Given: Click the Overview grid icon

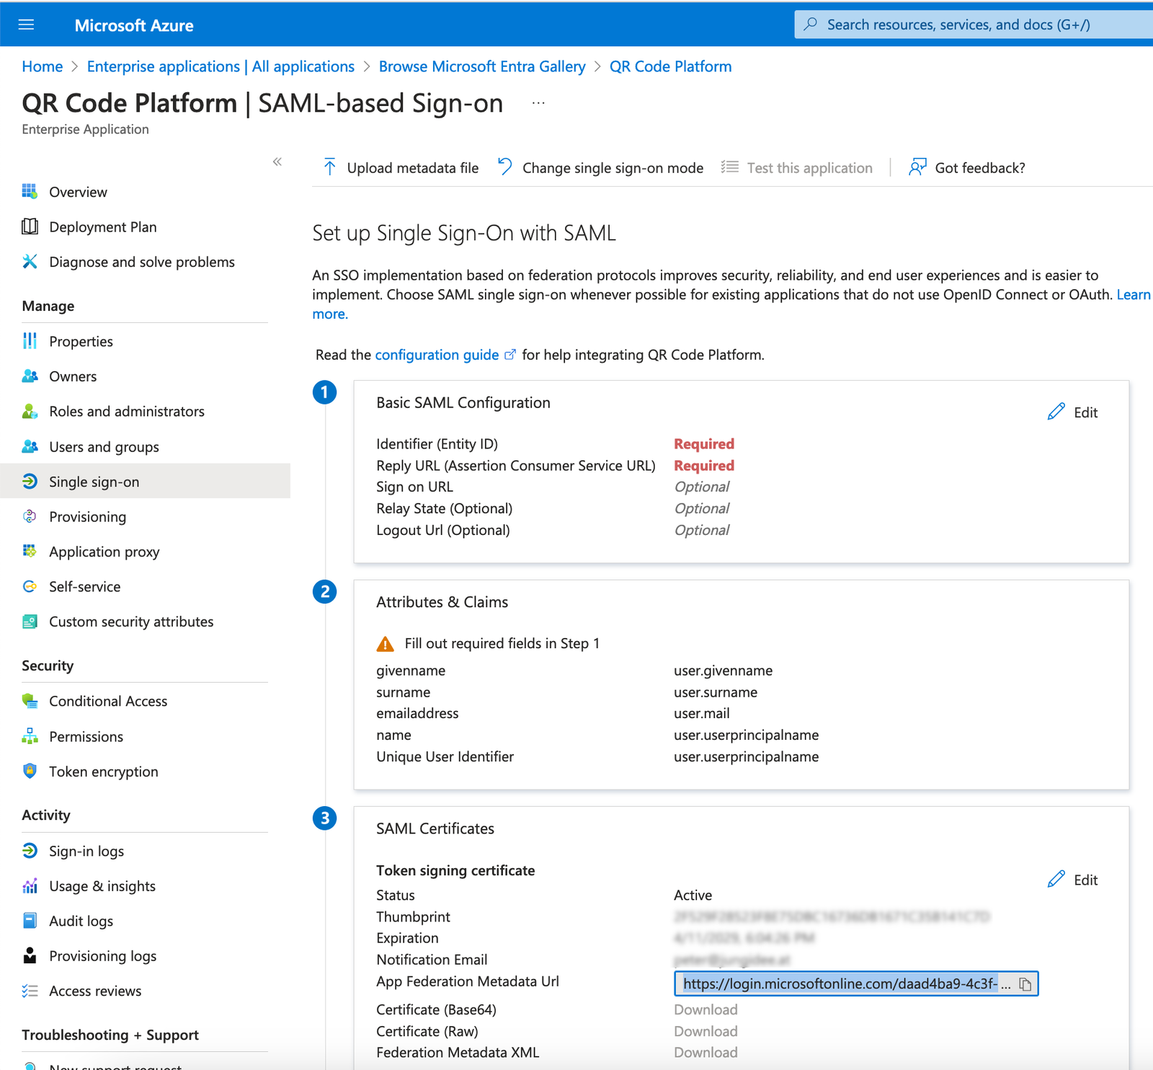Looking at the screenshot, I should tap(30, 191).
